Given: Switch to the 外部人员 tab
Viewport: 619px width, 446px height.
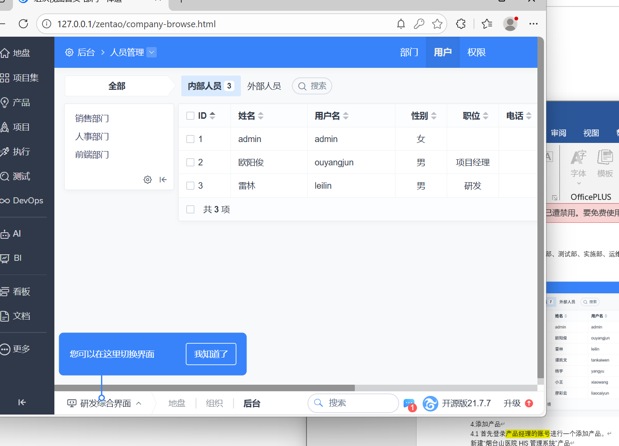Looking at the screenshot, I should tap(264, 85).
